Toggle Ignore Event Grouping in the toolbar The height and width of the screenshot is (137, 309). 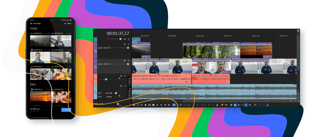[x=250, y=105]
